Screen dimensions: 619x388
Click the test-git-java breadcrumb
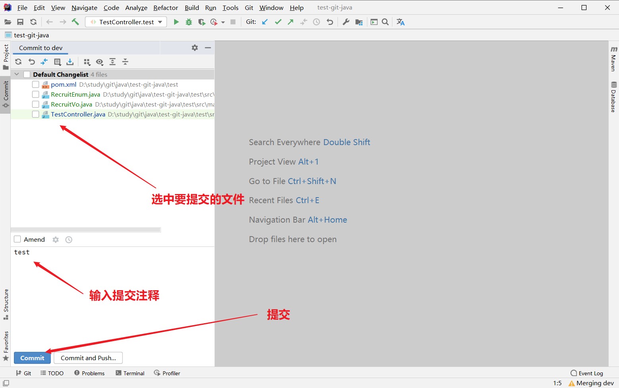[27, 35]
